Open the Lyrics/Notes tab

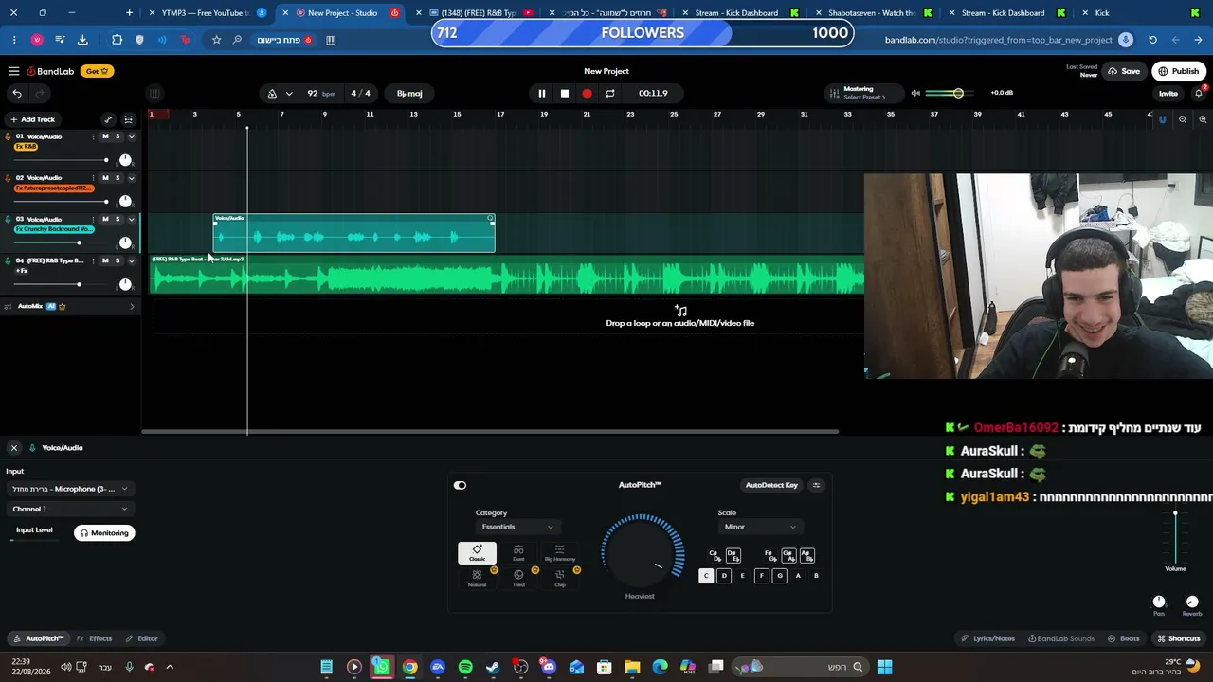tap(988, 638)
